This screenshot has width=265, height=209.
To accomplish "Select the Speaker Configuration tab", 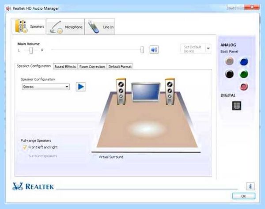I will tap(34, 66).
